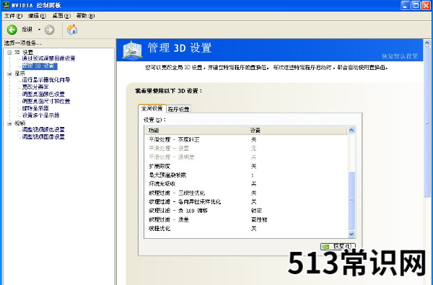Select 平滑处理 - 灰度纠正 row

[246, 139]
